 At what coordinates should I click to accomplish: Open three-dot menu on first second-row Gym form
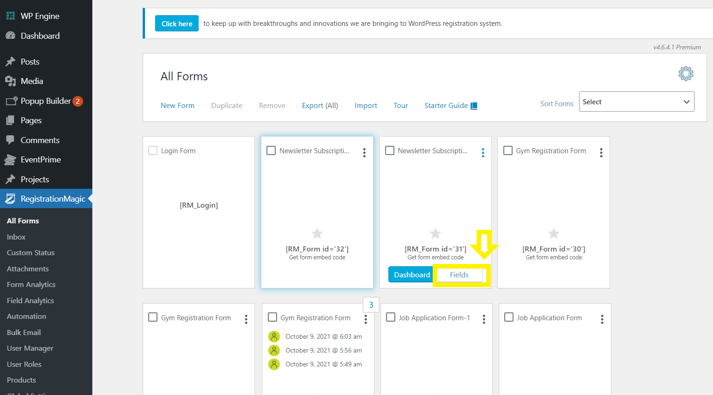pos(246,319)
